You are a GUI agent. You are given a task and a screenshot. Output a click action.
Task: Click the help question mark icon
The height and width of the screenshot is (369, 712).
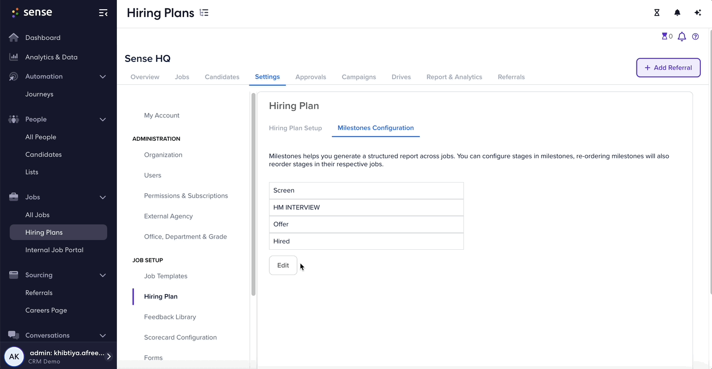[695, 37]
